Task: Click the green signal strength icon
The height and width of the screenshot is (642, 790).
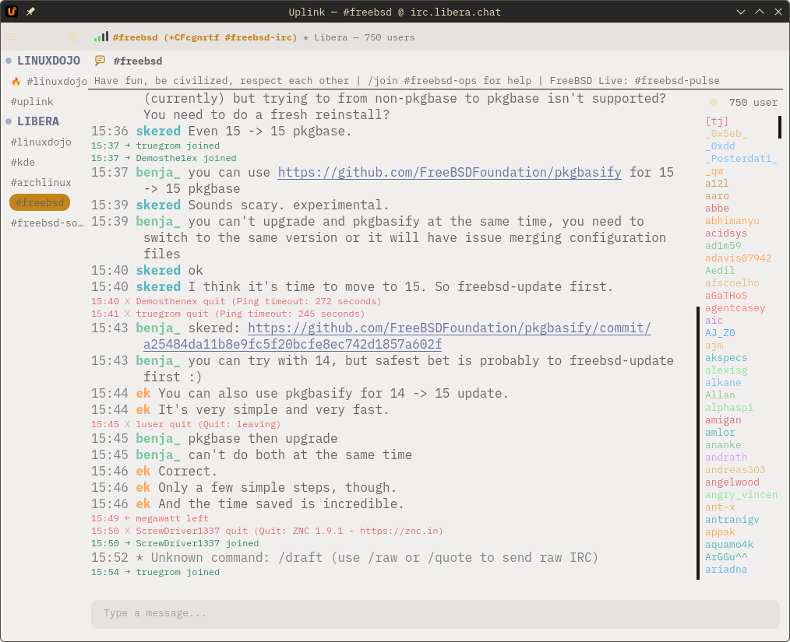Action: click(x=101, y=37)
